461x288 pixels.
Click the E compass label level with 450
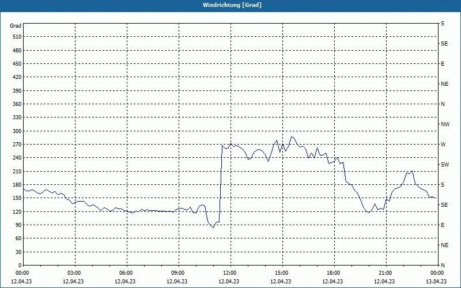(x=443, y=64)
